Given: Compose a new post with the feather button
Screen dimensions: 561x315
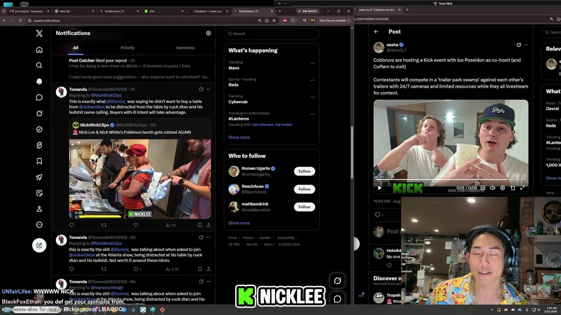Looking at the screenshot, I should tap(39, 245).
